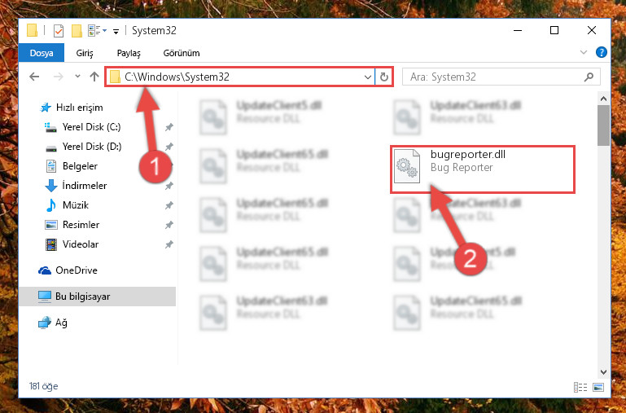Open recent locations dropdown arrow

point(77,77)
